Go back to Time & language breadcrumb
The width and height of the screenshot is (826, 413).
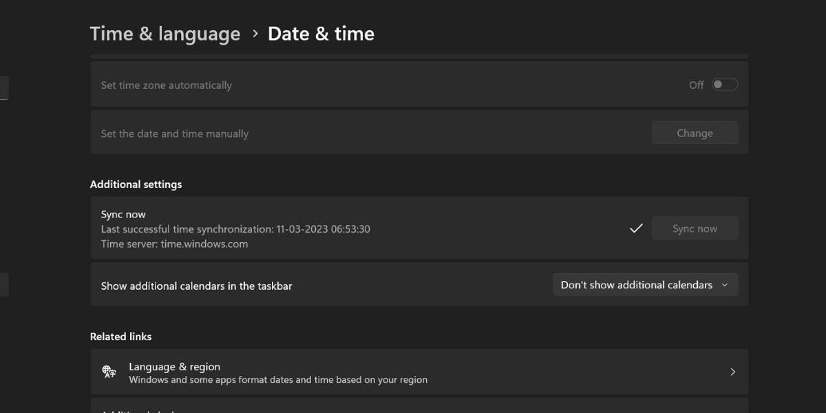165,34
